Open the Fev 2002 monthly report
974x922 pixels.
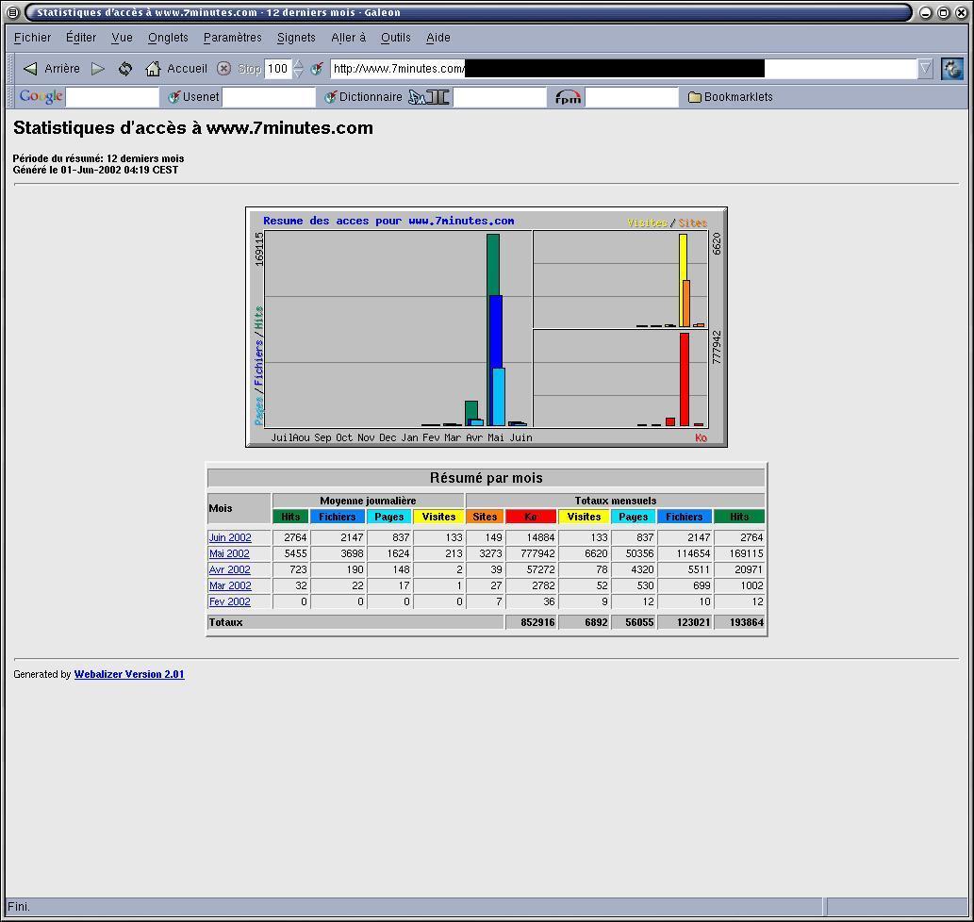(x=230, y=602)
